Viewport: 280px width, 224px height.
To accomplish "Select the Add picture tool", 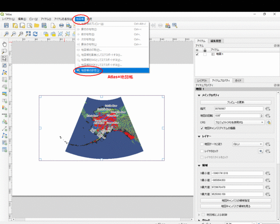I will [x=4, y=94].
